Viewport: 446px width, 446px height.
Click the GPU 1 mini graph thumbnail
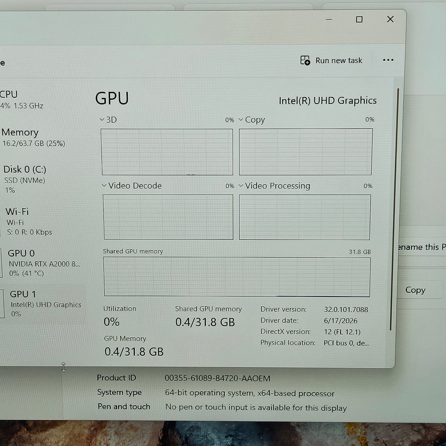click(2, 304)
